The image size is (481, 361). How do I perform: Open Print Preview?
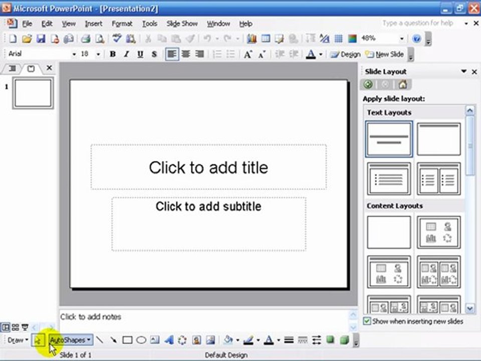point(100,39)
